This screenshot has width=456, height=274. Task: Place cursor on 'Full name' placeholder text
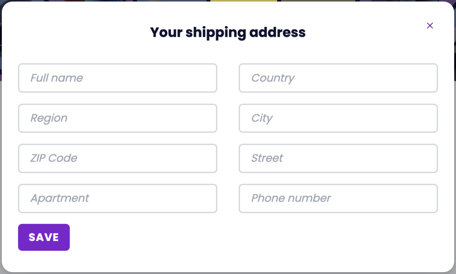point(57,78)
